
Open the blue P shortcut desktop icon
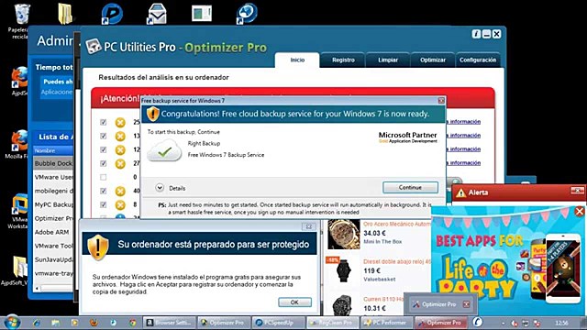[x=112, y=14]
